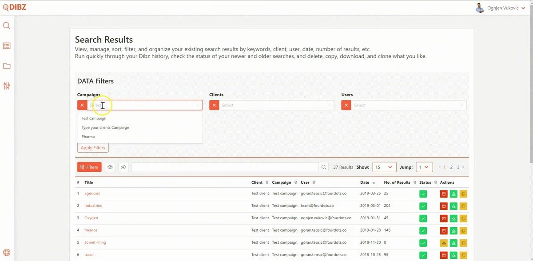Archive the Oxygen search result

pyautogui.click(x=444, y=218)
